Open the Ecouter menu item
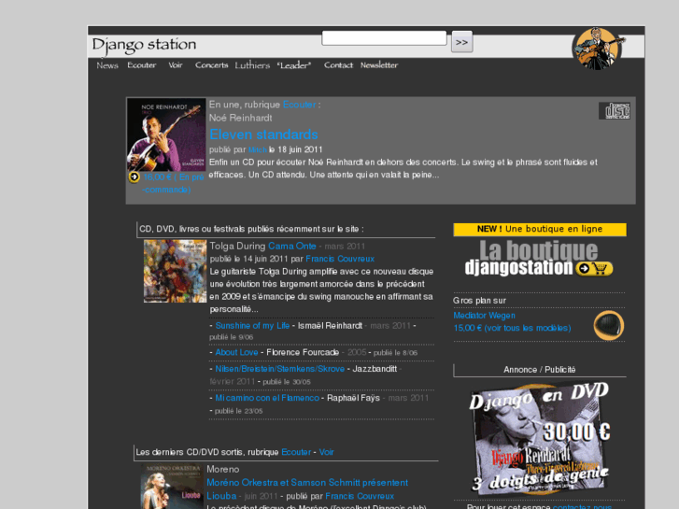 coord(142,65)
